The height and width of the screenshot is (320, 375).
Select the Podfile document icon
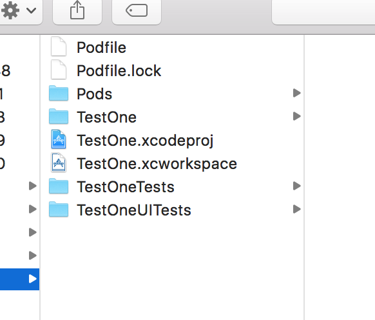tap(59, 46)
